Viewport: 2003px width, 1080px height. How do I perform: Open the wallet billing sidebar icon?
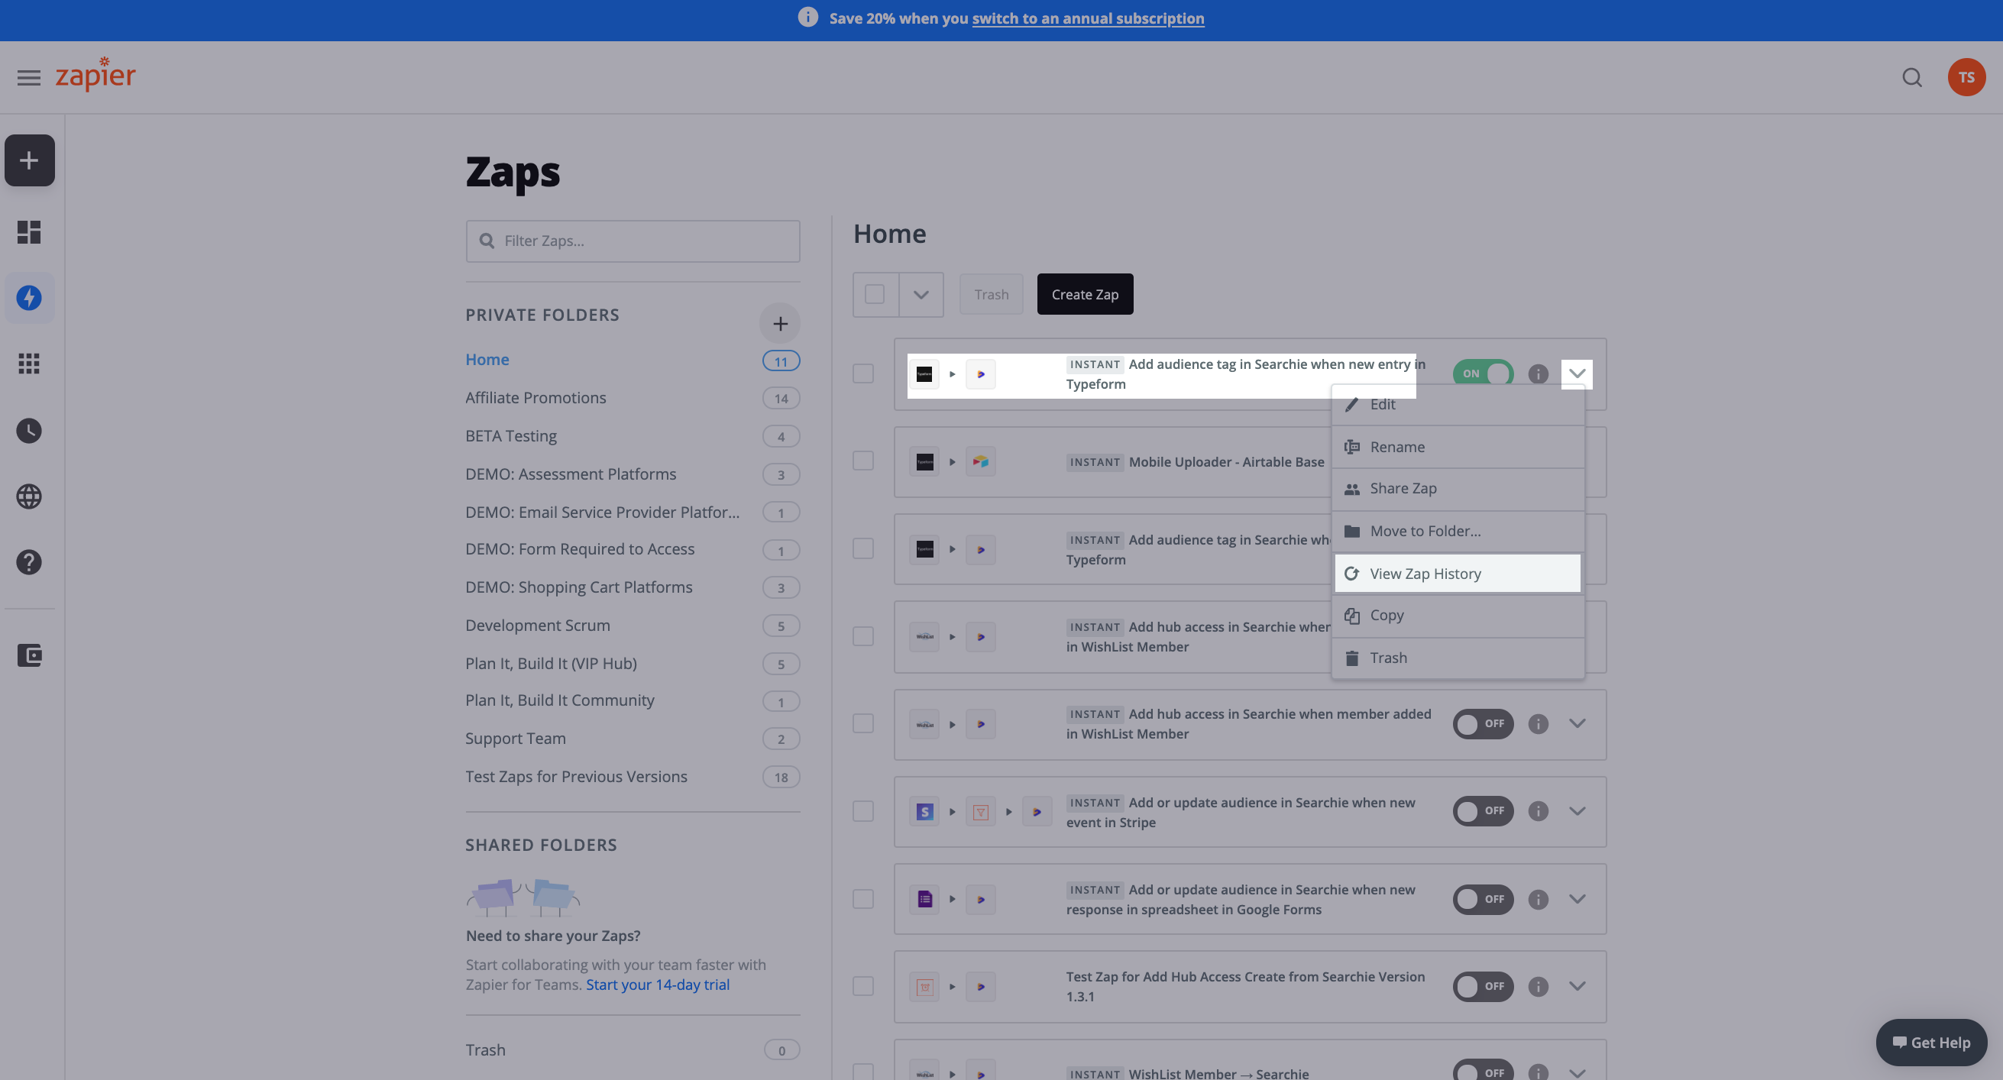click(30, 655)
